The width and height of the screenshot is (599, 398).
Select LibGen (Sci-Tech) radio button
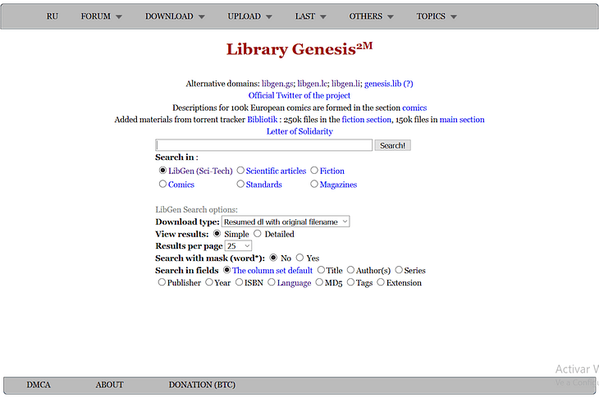tap(162, 171)
